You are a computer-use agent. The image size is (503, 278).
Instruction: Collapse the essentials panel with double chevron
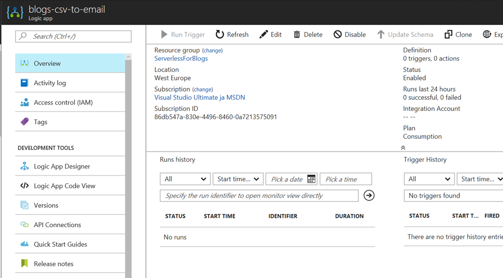coord(403,148)
